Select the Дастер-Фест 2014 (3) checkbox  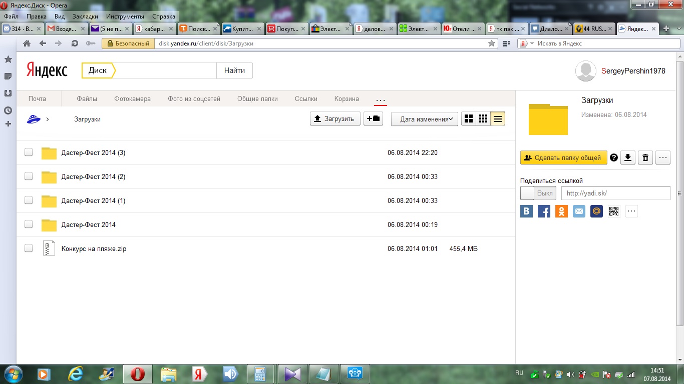pos(29,152)
